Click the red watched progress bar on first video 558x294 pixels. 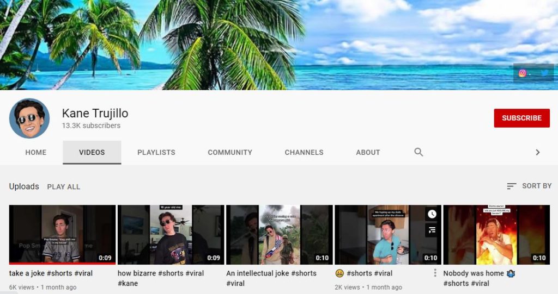pyautogui.click(x=62, y=264)
